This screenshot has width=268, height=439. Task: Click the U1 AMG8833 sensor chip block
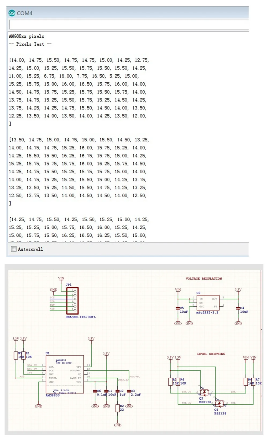point(65,375)
